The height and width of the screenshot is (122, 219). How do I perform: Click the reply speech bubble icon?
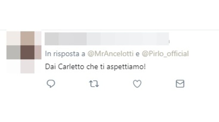click(51, 84)
